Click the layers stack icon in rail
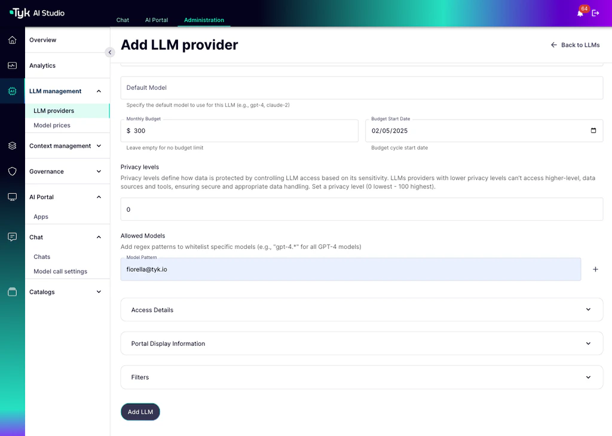This screenshot has width=612, height=436. point(13,146)
